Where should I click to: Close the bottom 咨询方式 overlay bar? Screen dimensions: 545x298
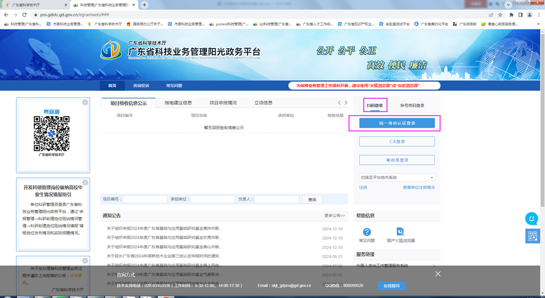point(438,274)
